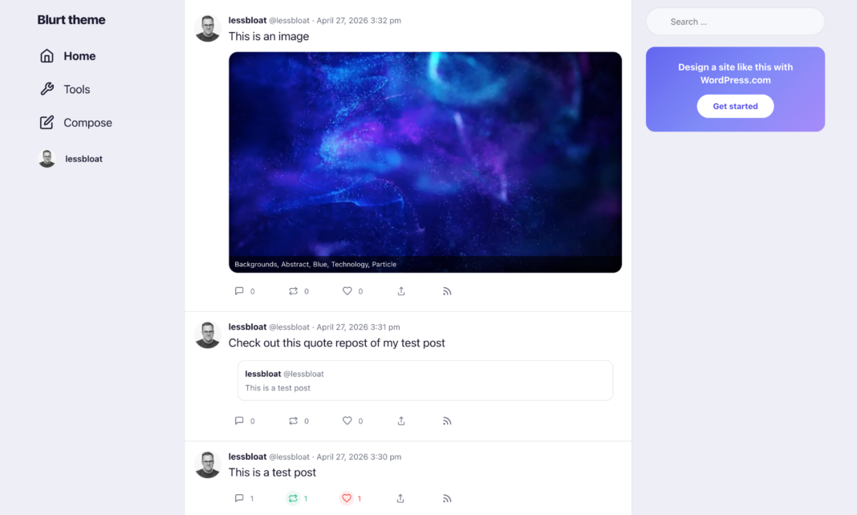Share the quote repost post
The image size is (857, 515).
[401, 420]
